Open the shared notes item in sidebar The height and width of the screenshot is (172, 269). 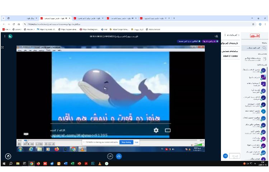(254, 59)
